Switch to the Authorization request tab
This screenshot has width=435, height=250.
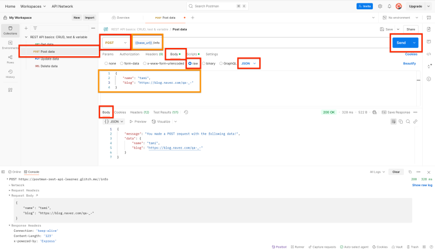[x=129, y=54]
